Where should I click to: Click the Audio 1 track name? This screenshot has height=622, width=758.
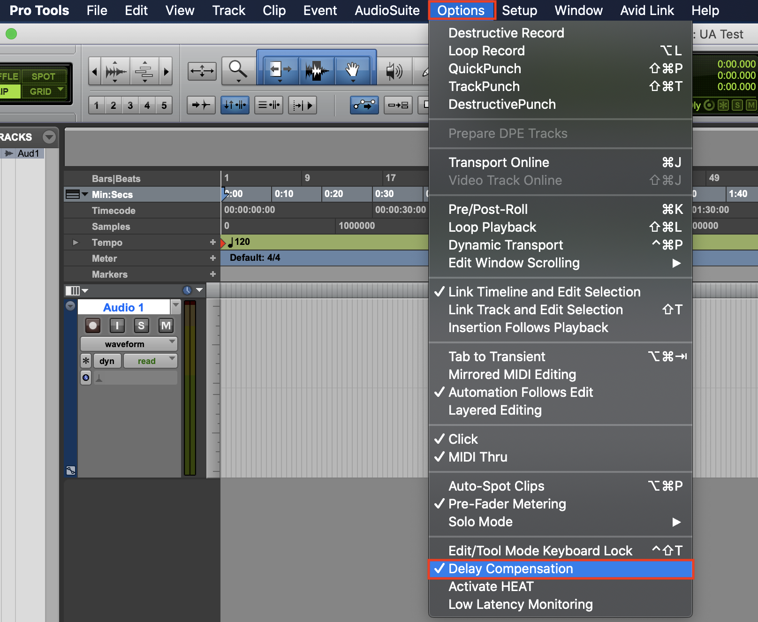[x=123, y=307]
